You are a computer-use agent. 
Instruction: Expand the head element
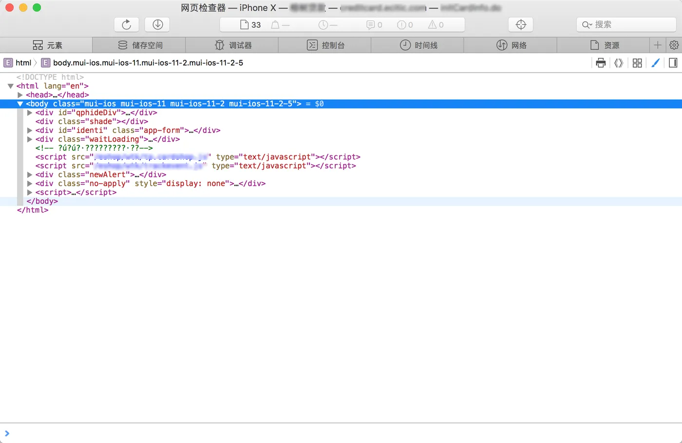[x=20, y=95]
